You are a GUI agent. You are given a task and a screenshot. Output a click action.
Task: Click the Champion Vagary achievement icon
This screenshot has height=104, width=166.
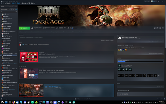click(119, 65)
